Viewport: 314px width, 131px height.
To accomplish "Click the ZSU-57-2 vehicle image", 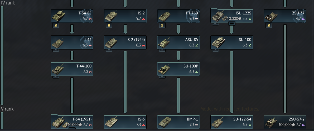I will click(271, 122).
